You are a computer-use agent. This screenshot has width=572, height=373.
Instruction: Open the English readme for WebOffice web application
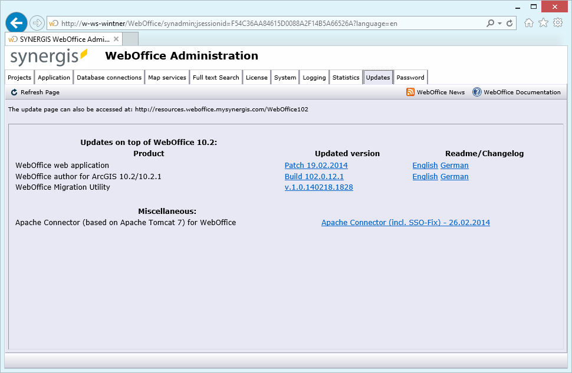(425, 165)
